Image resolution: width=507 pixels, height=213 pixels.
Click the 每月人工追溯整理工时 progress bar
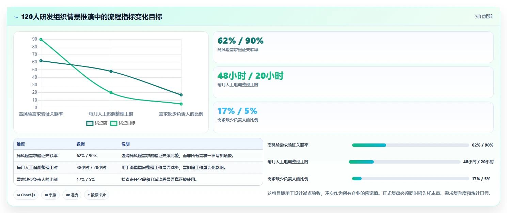405,162
